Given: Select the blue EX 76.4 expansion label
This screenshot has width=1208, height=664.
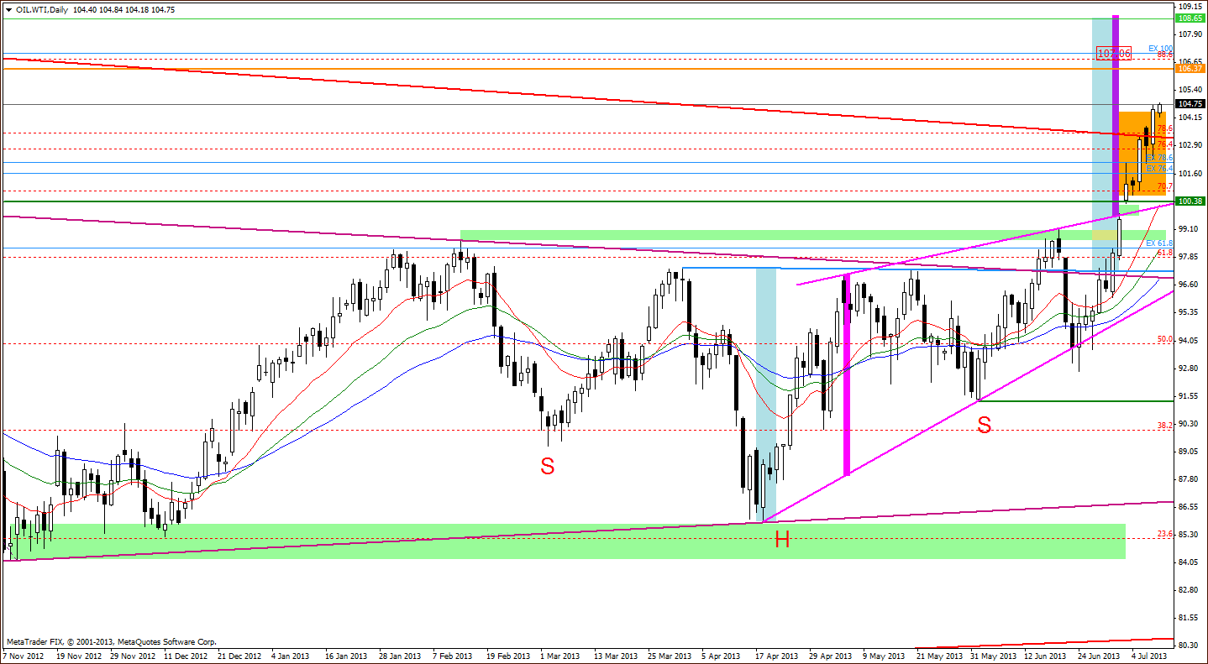Looking at the screenshot, I should pyautogui.click(x=1159, y=169).
